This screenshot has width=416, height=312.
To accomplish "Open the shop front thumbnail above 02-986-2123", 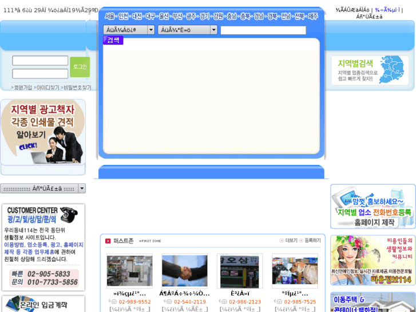I will click(240, 271).
